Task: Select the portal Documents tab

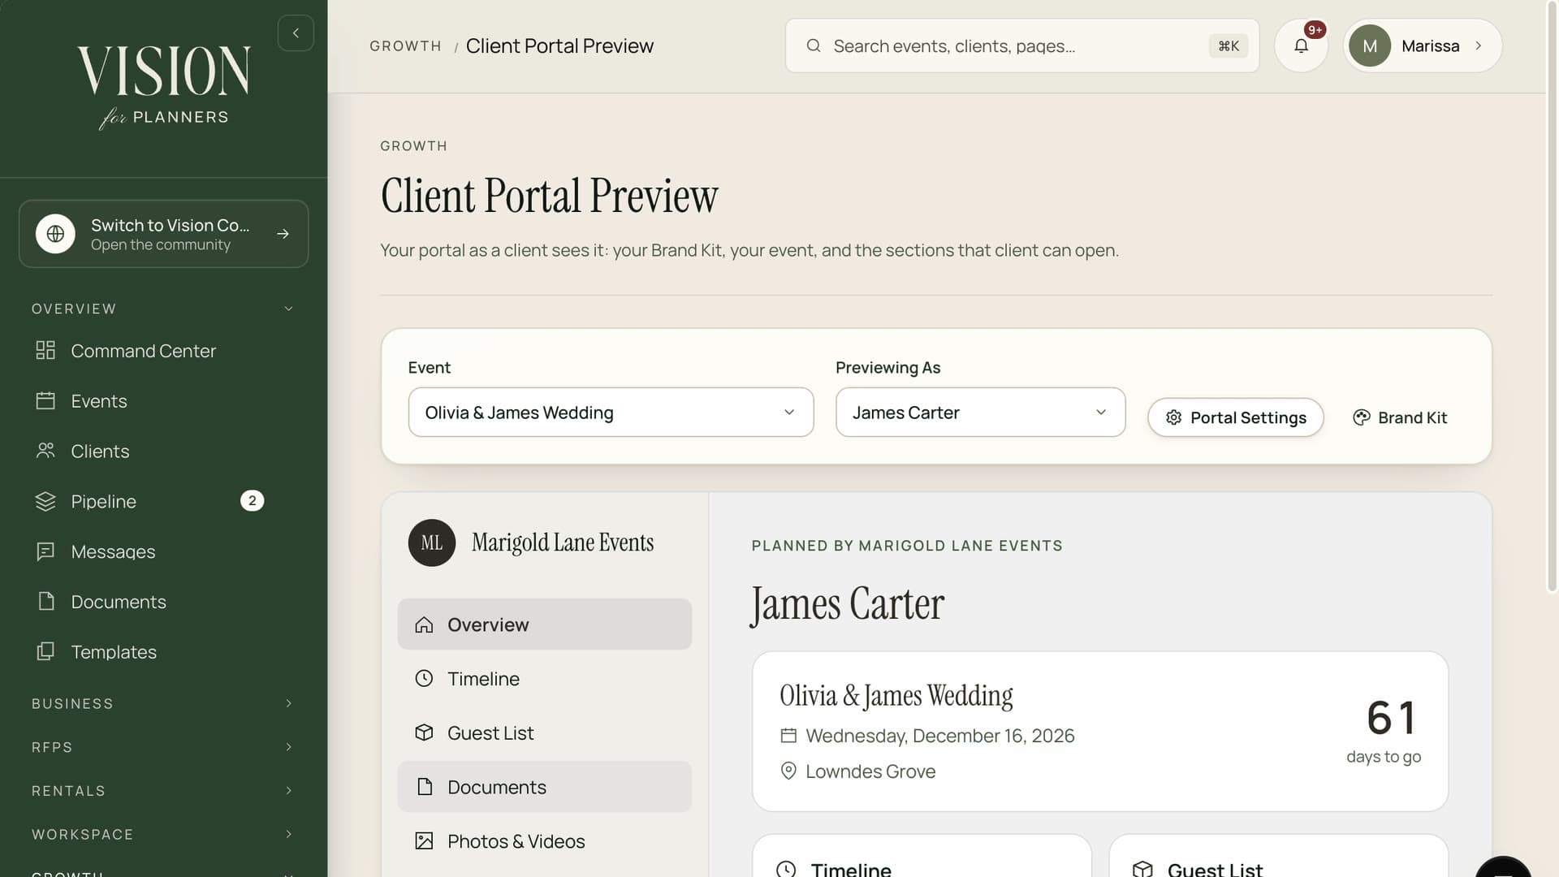Action: (x=544, y=787)
